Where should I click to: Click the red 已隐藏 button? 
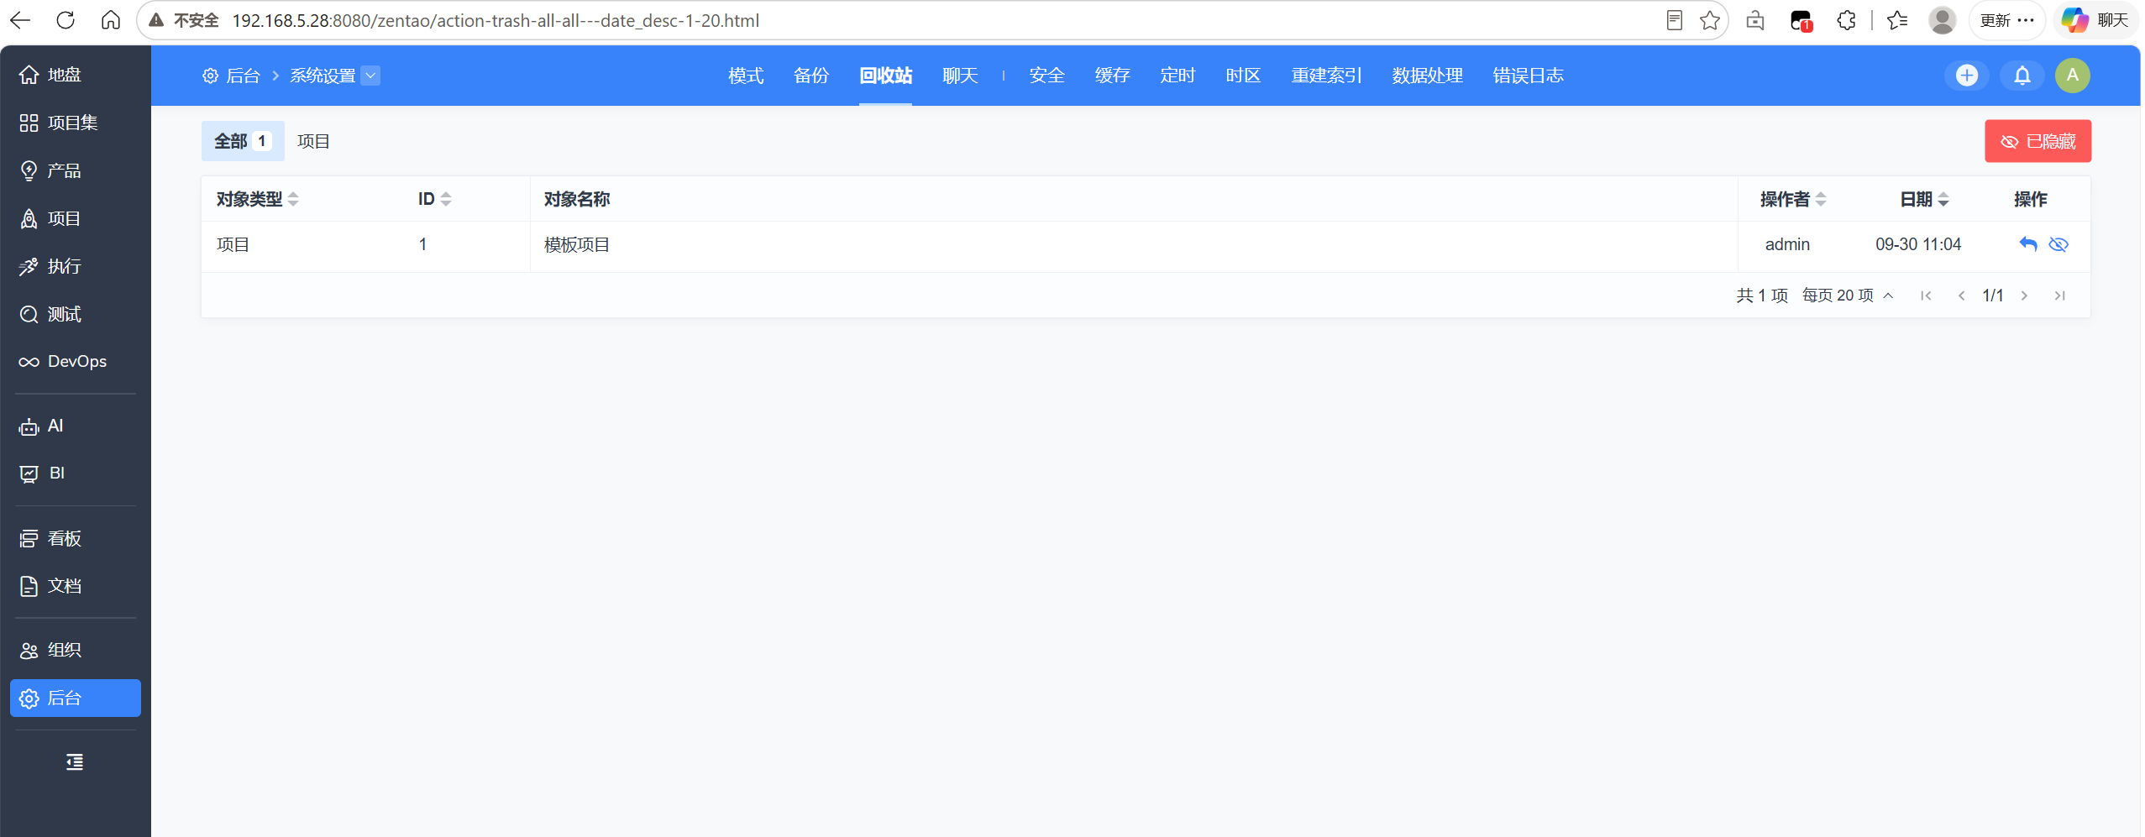point(2037,141)
